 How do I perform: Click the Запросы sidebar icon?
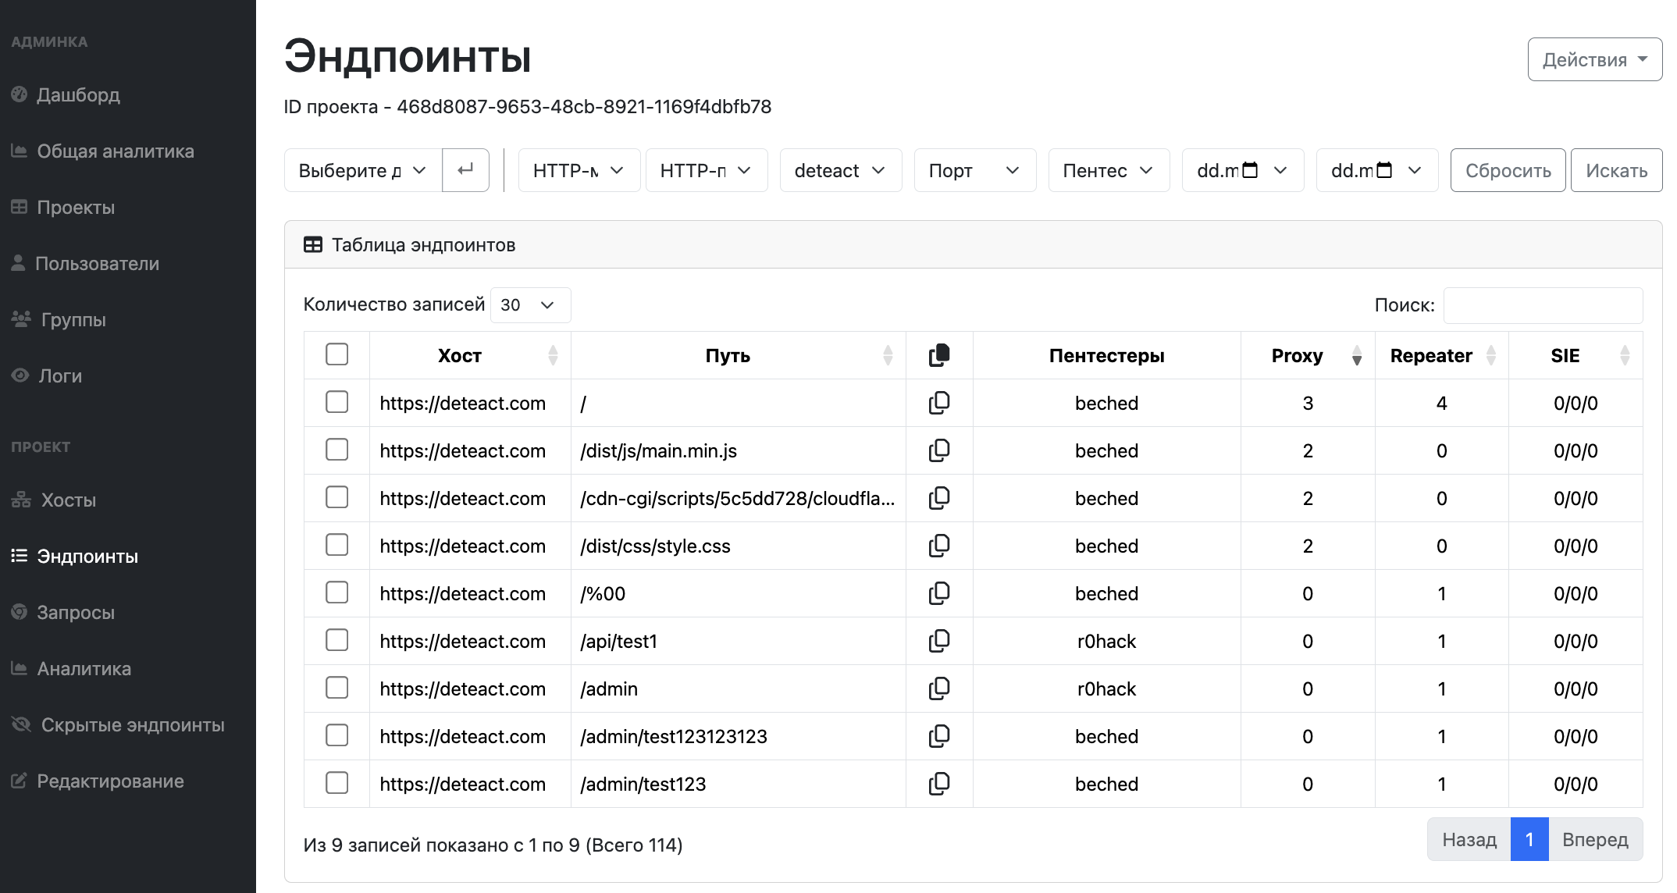coord(20,612)
